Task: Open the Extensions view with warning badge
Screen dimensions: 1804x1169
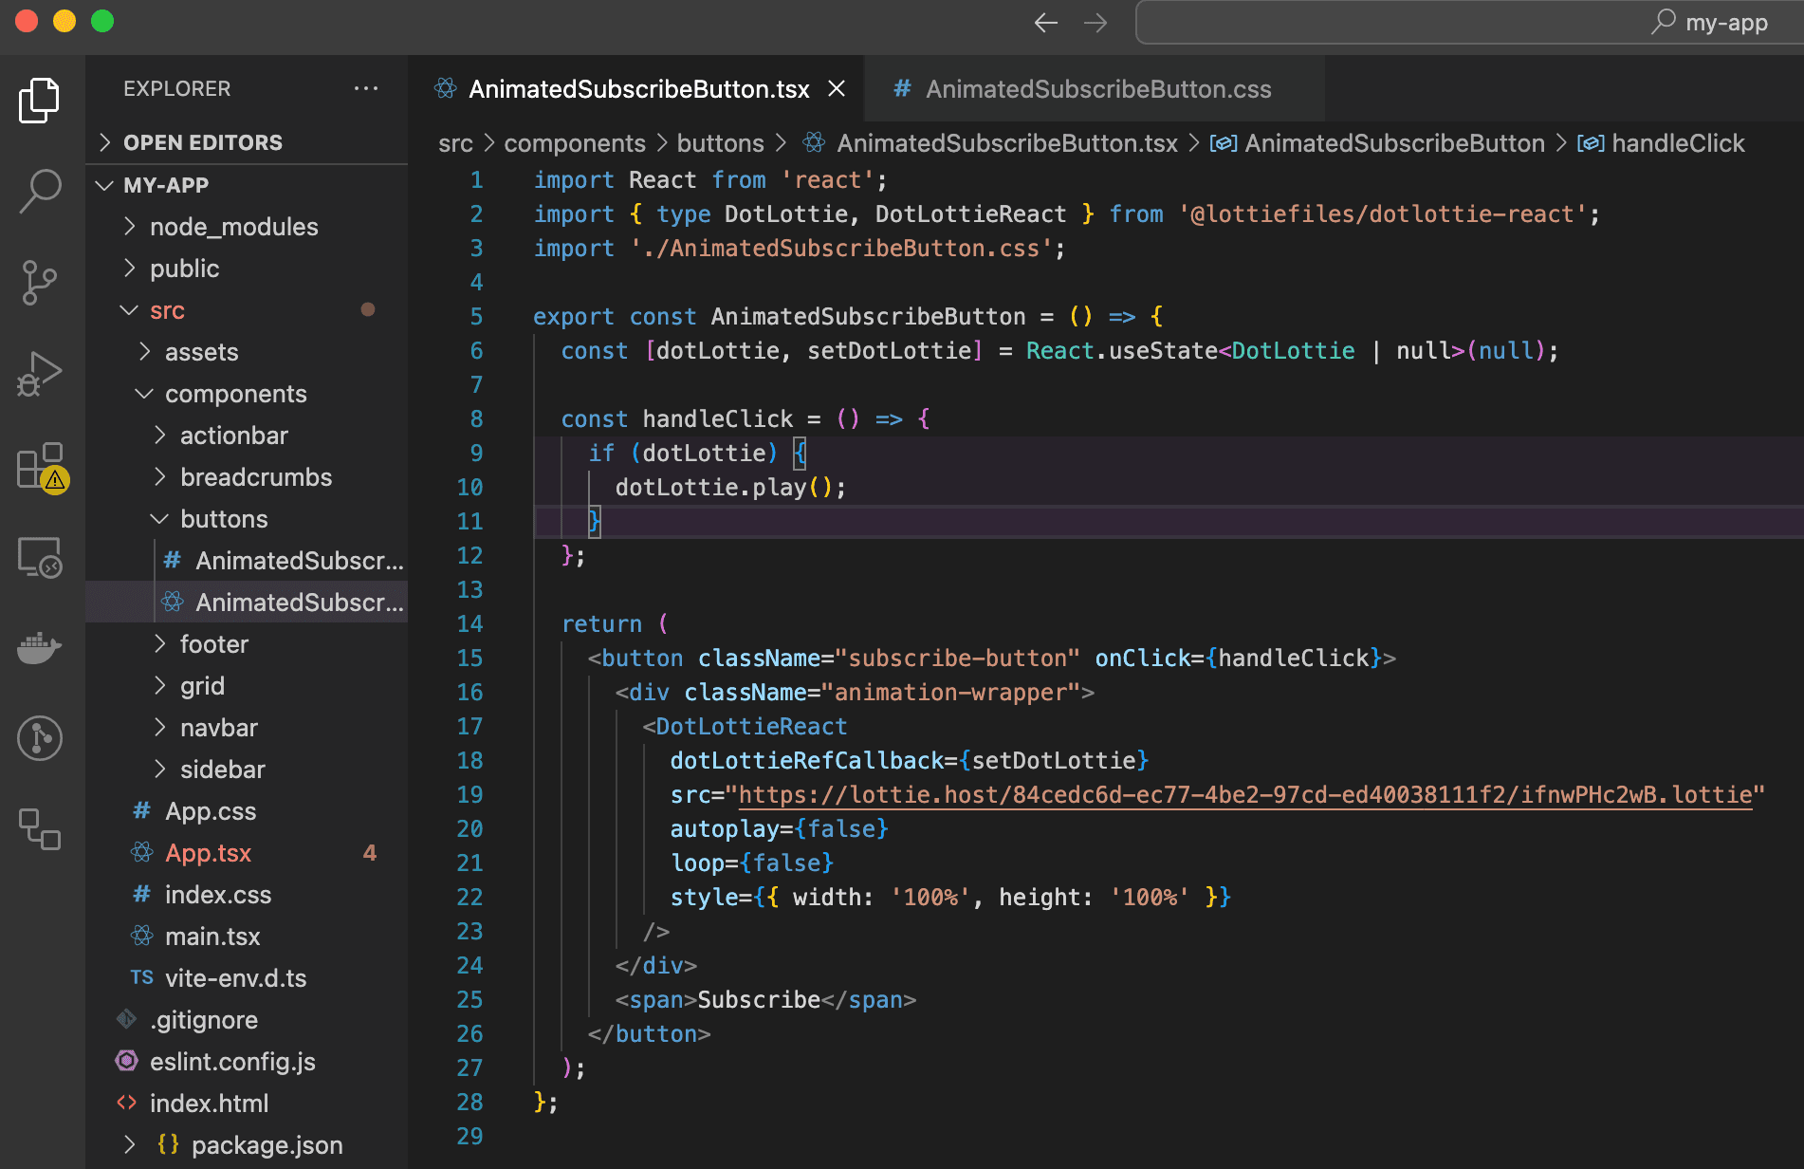Action: (40, 466)
